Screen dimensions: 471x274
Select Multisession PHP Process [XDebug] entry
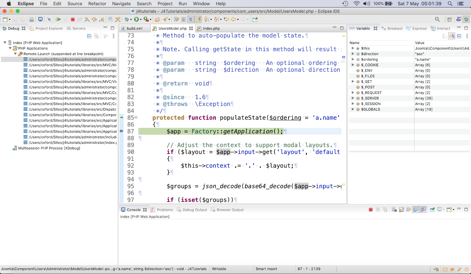point(49,148)
